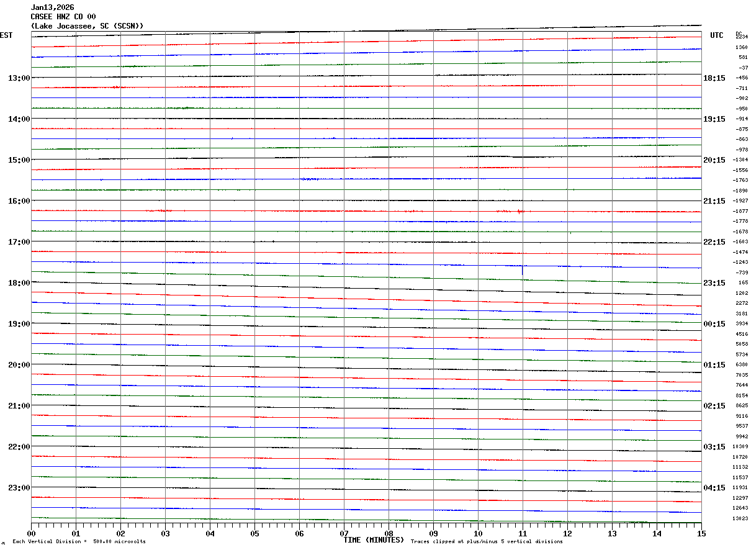Click the DC offset value "-456"

click(x=742, y=78)
